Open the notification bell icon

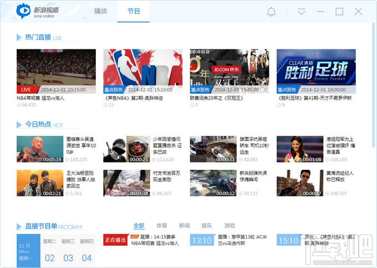click(271, 12)
